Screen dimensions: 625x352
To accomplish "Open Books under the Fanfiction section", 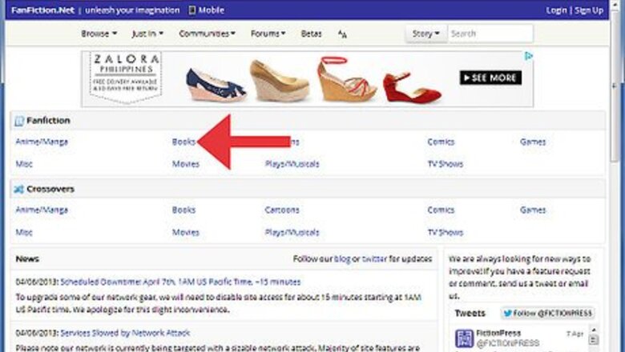I will 183,142.
